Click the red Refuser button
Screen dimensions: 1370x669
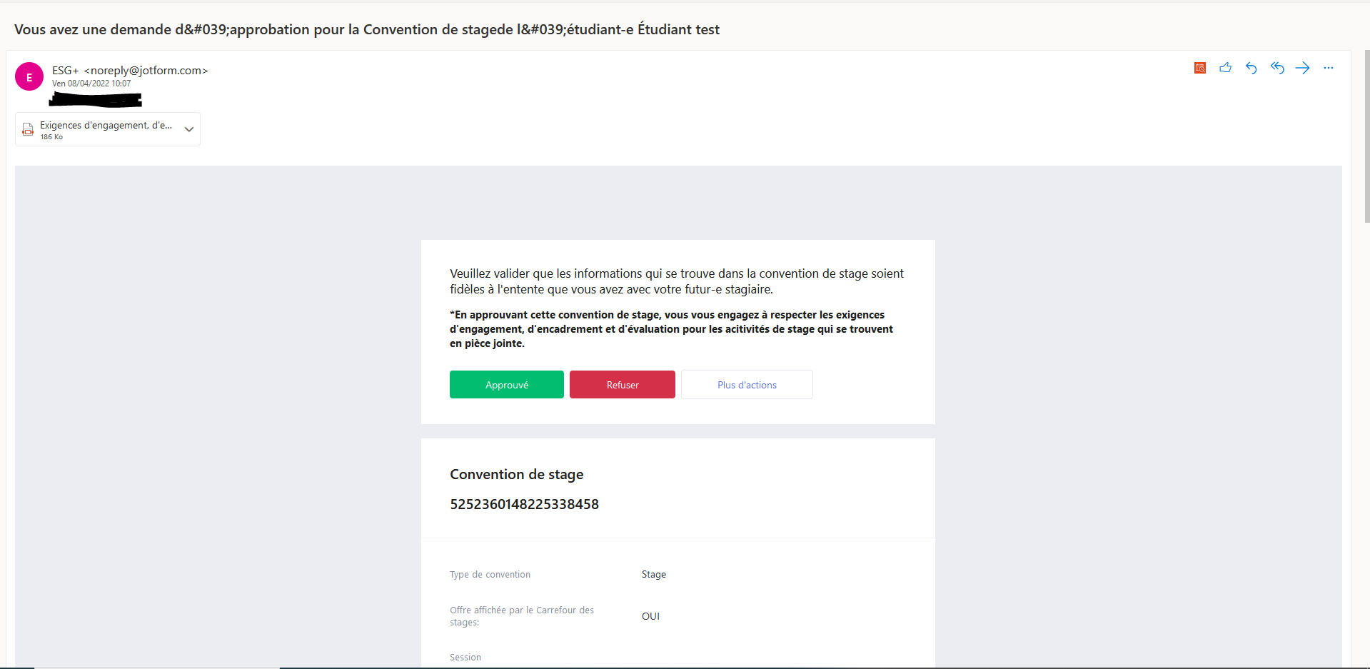point(623,385)
